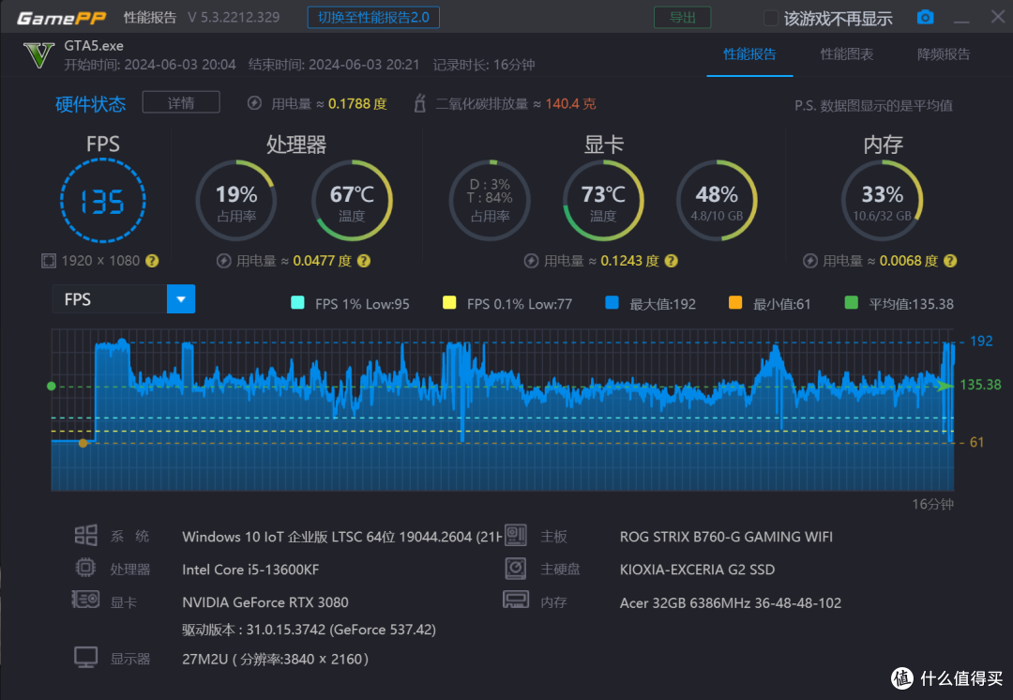Click the 135.38 average axis label
1013x700 pixels.
pos(981,385)
